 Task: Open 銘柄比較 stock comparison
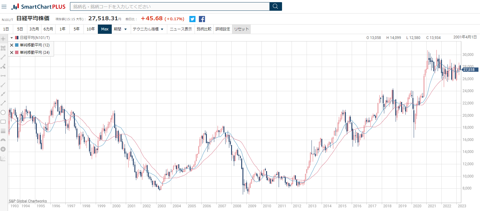[204, 29]
